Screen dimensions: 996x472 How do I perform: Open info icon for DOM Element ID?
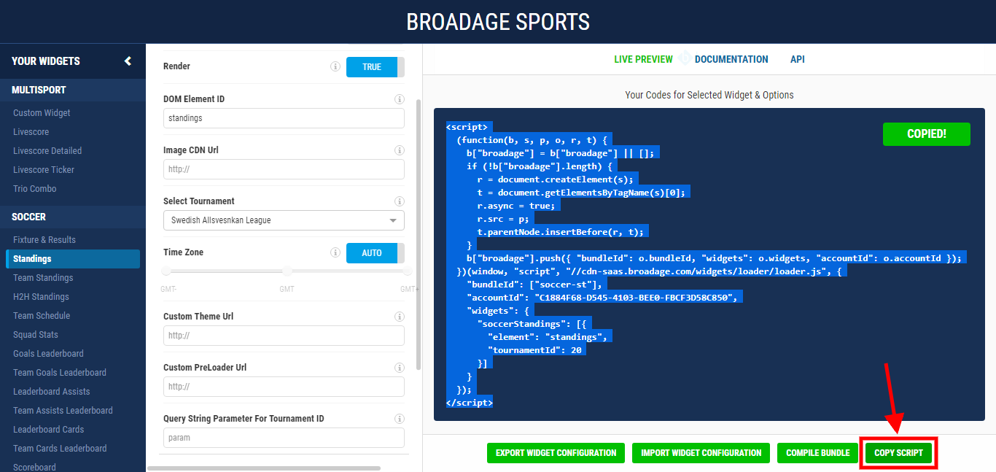[x=399, y=99]
